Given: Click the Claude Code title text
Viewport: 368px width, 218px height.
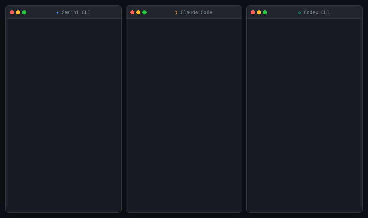Looking at the screenshot, I should click(x=196, y=12).
